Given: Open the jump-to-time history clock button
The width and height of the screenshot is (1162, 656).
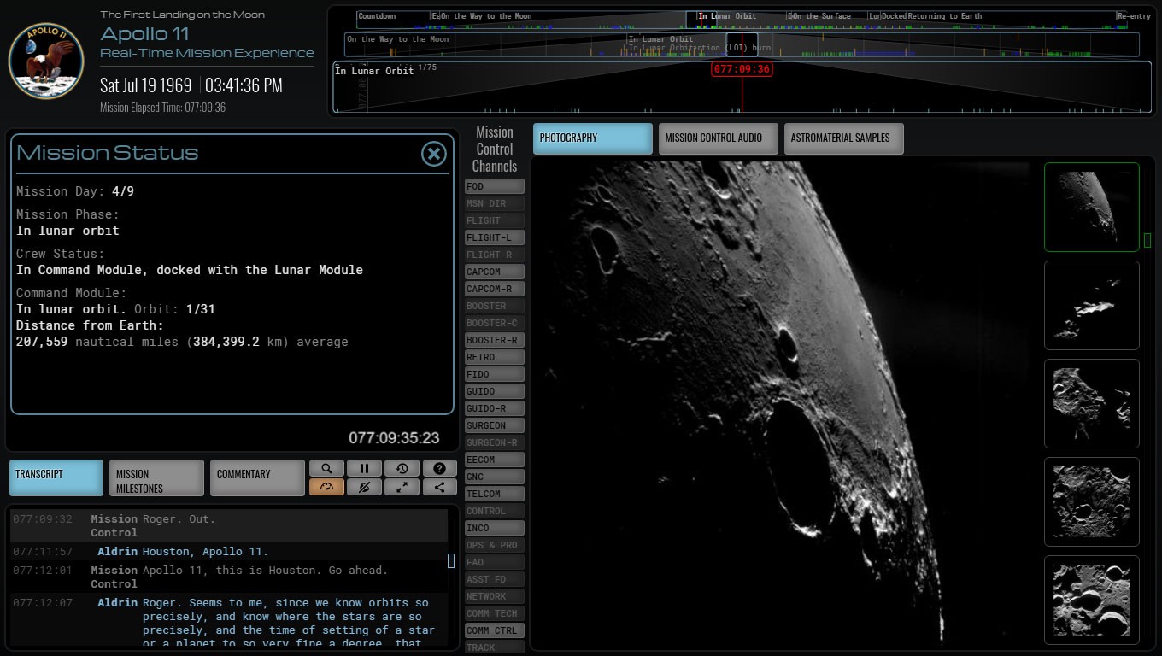Looking at the screenshot, I should click(402, 468).
